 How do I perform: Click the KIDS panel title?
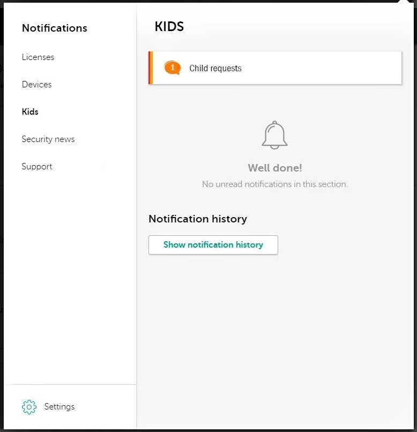click(169, 27)
